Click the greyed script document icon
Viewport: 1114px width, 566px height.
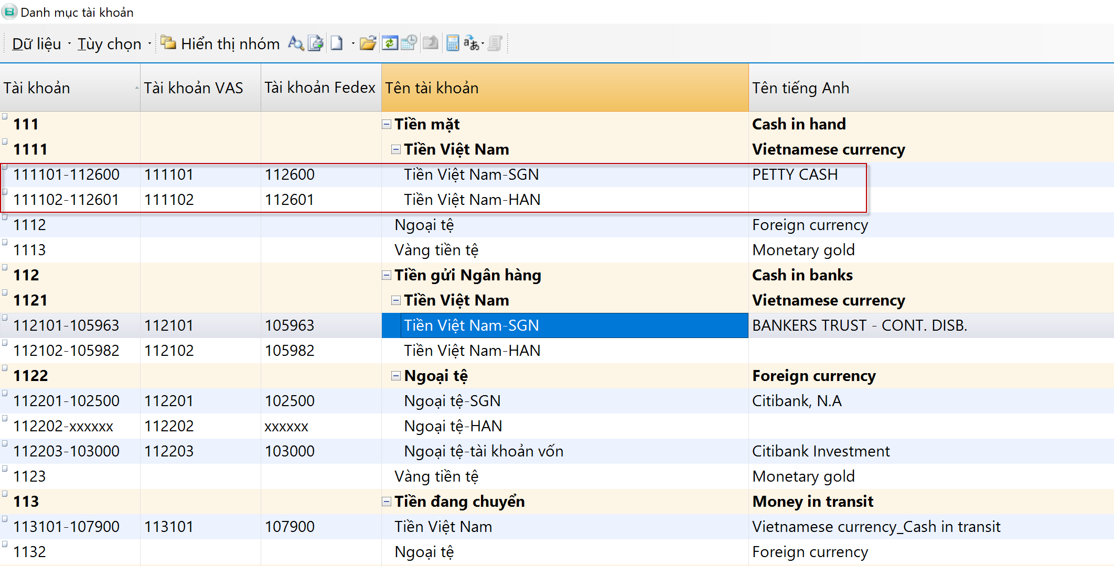click(x=495, y=43)
